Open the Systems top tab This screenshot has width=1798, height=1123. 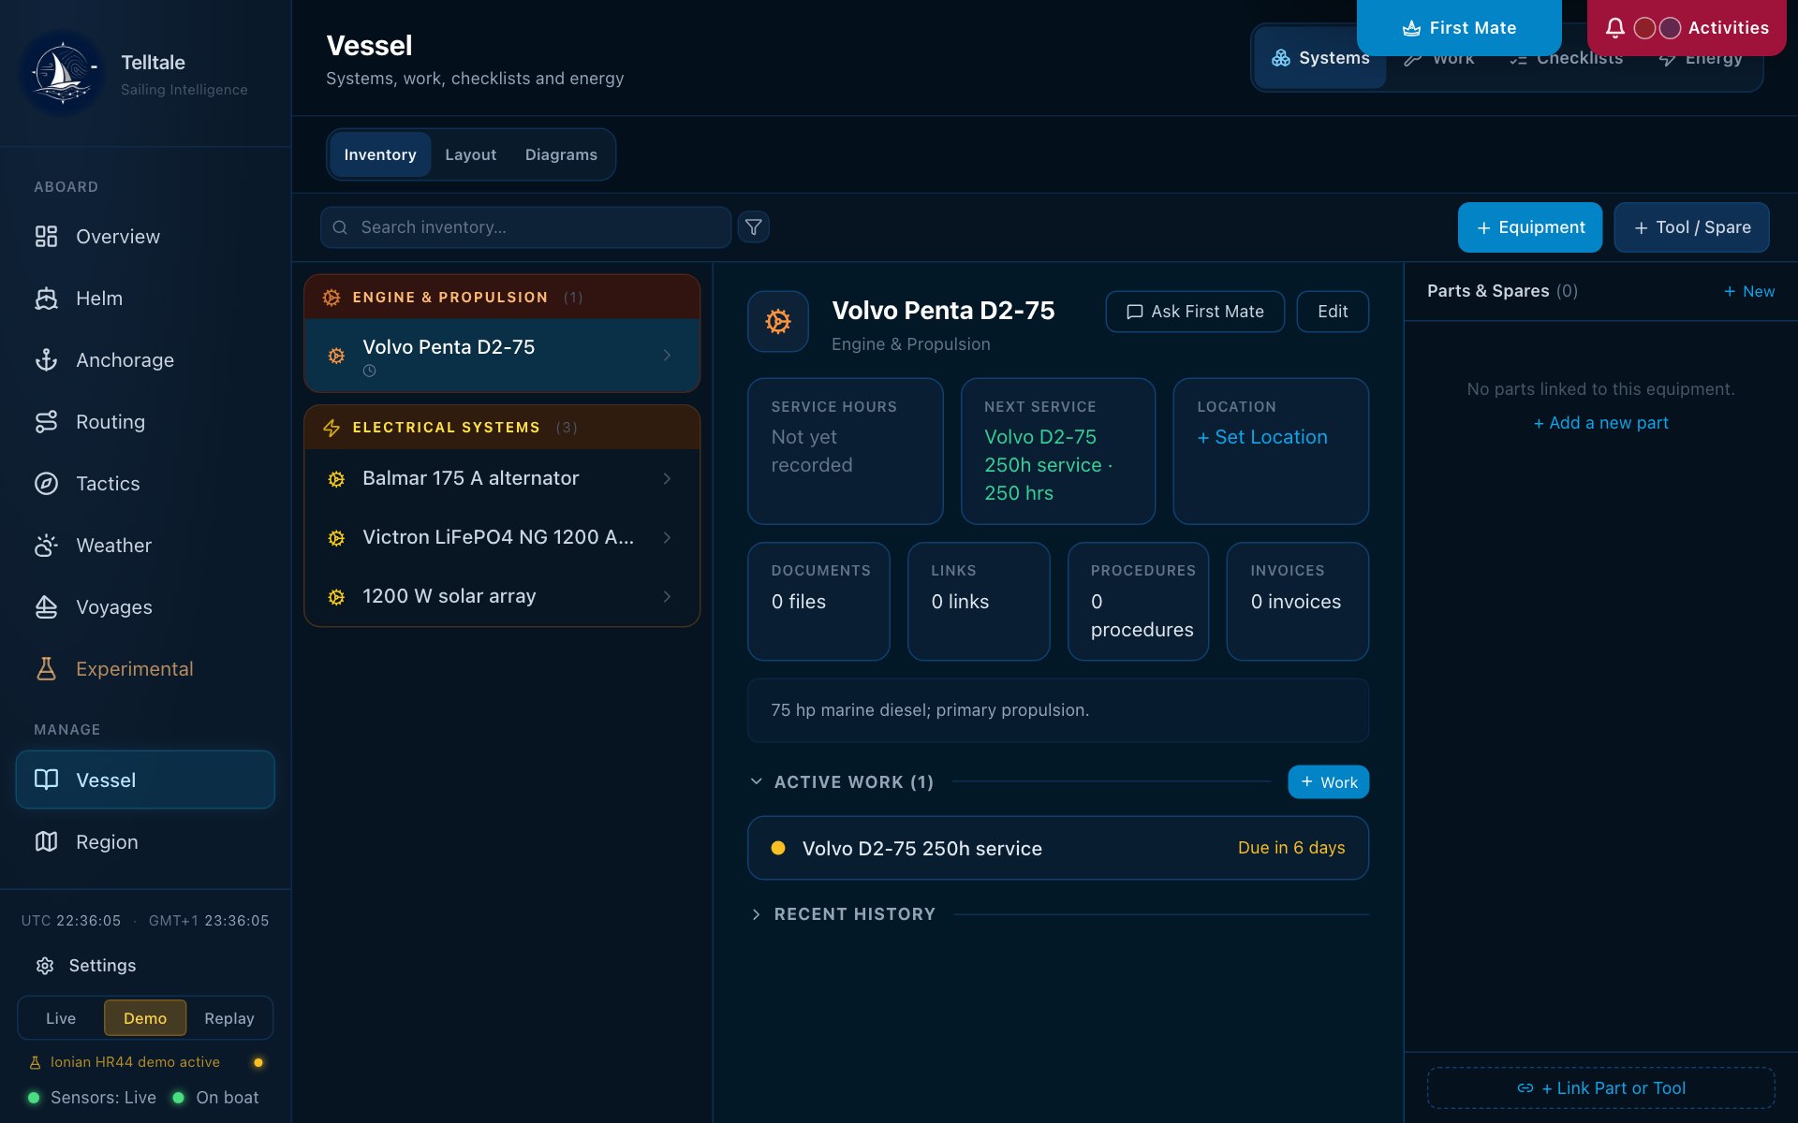tap(1320, 58)
